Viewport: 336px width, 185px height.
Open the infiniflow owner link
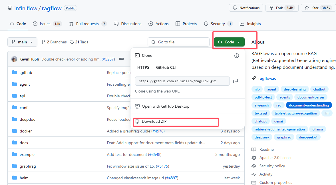point(26,8)
